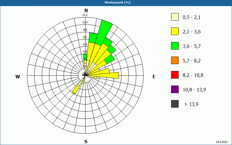This screenshot has height=145, width=232.
Task: Click the legend label '8,2 - 10,8'
Action: coord(193,75)
